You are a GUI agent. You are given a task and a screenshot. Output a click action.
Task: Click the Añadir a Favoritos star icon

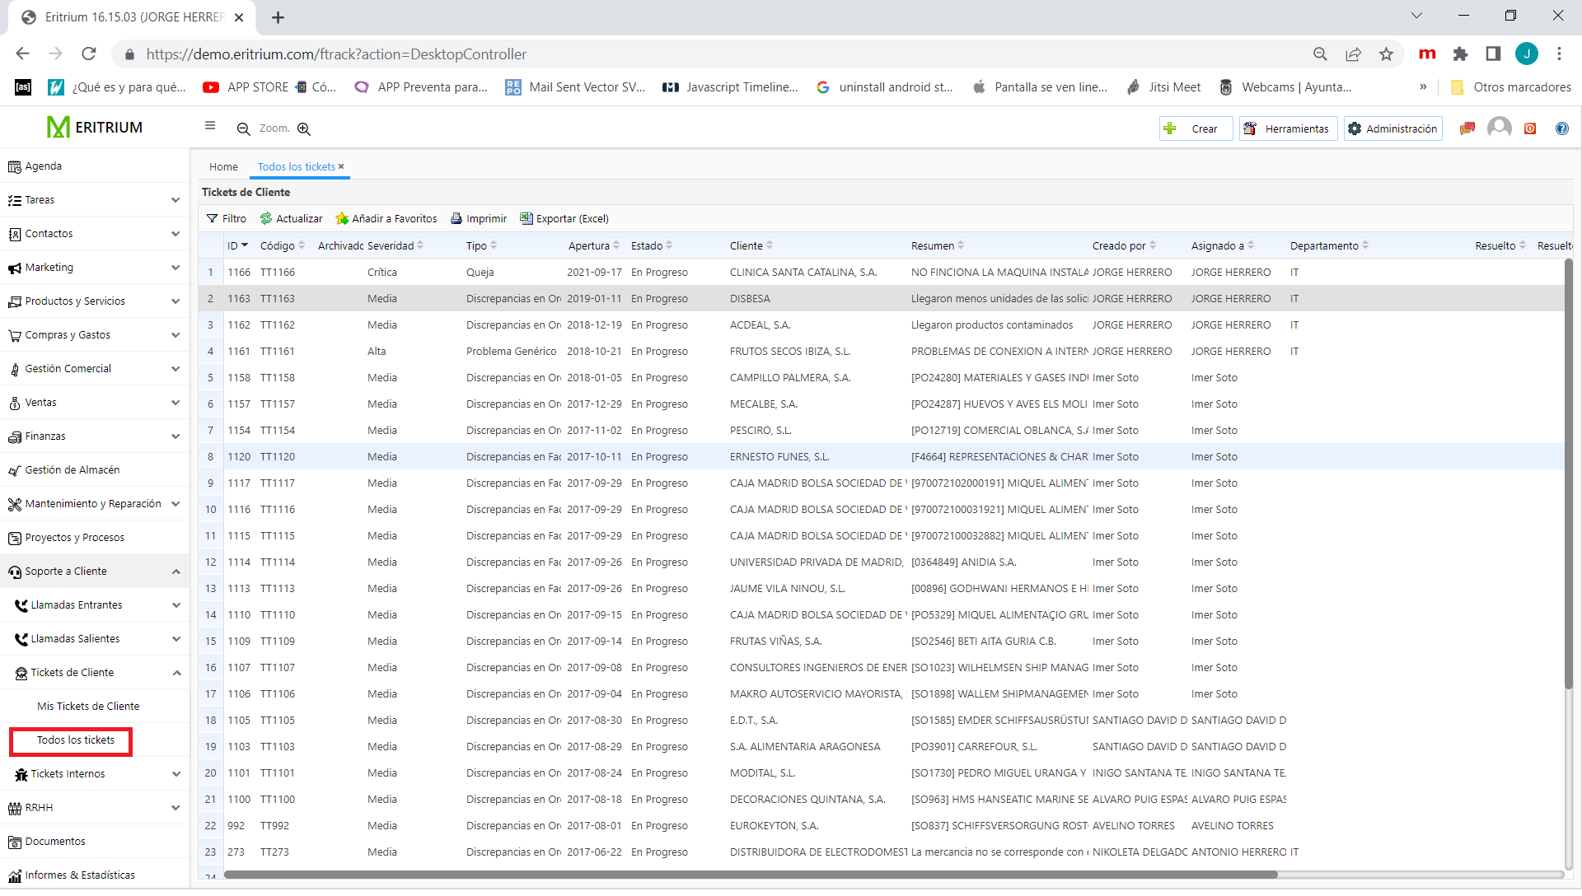(x=342, y=219)
